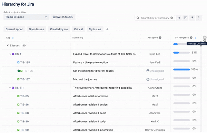Remove the Assignee column
This screenshot has height=133, width=207.
(x=160, y=37)
